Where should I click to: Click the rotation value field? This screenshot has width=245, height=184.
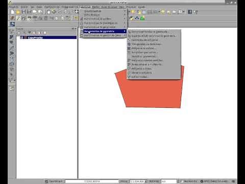[x=168, y=181]
